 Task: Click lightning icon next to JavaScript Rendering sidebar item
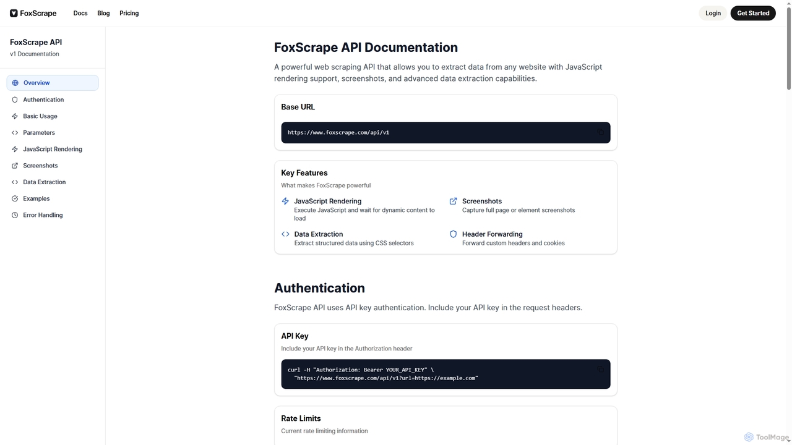tap(15, 149)
